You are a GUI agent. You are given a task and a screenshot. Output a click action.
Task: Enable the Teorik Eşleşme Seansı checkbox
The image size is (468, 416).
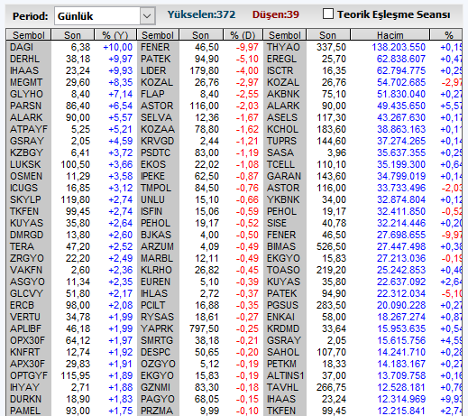(328, 14)
